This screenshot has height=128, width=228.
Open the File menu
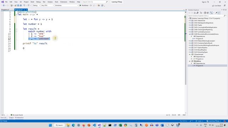[6, 2]
